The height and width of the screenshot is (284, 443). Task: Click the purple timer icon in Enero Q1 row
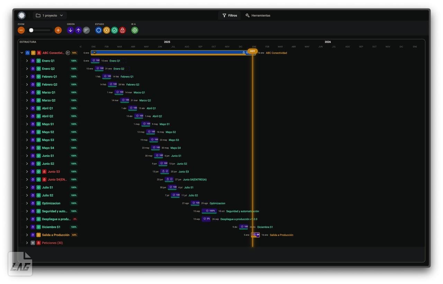tap(33, 61)
